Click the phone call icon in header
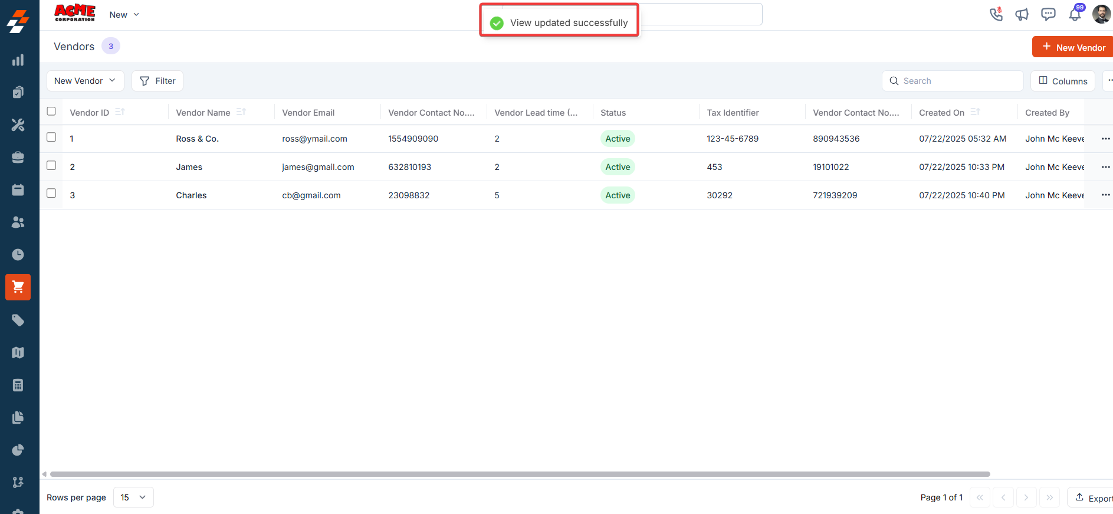 [x=996, y=14]
